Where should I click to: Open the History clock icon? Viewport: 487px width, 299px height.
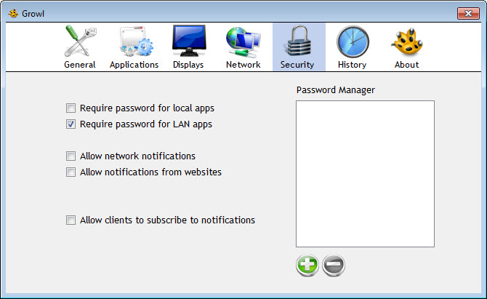coord(353,41)
